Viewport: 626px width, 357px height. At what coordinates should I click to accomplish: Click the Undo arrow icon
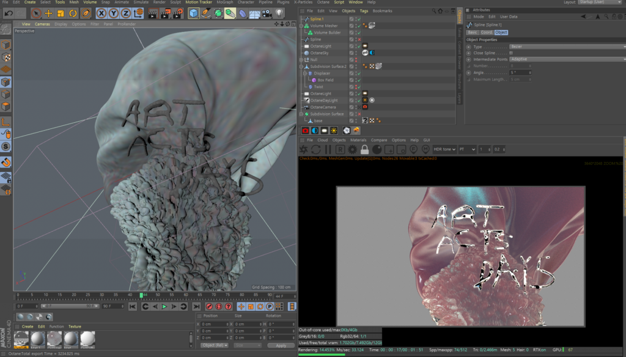click(x=9, y=13)
